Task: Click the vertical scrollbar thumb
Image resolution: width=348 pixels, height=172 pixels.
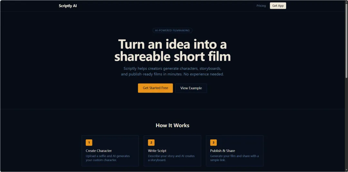Action: pyautogui.click(x=346, y=41)
